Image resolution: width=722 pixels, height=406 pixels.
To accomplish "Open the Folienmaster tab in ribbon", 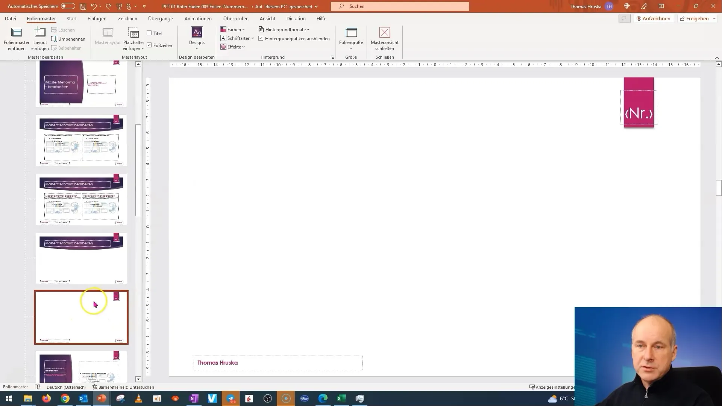I will [41, 18].
